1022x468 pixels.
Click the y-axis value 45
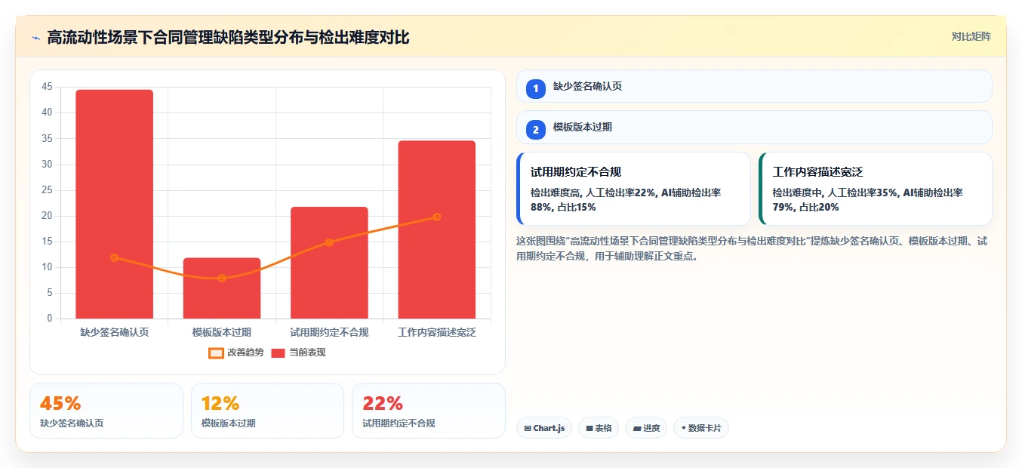click(x=48, y=87)
